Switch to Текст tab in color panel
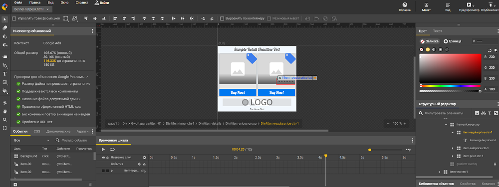Screen dimensions: 499x187 pyautogui.click(x=437, y=31)
